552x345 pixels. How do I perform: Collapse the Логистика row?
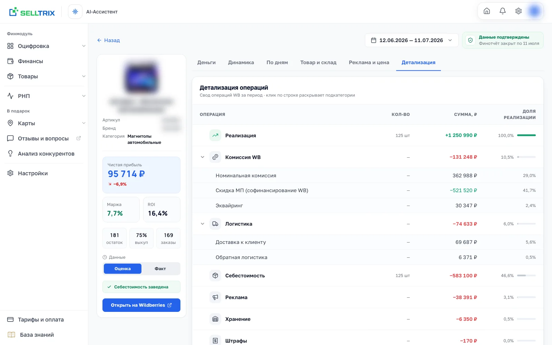click(x=203, y=224)
